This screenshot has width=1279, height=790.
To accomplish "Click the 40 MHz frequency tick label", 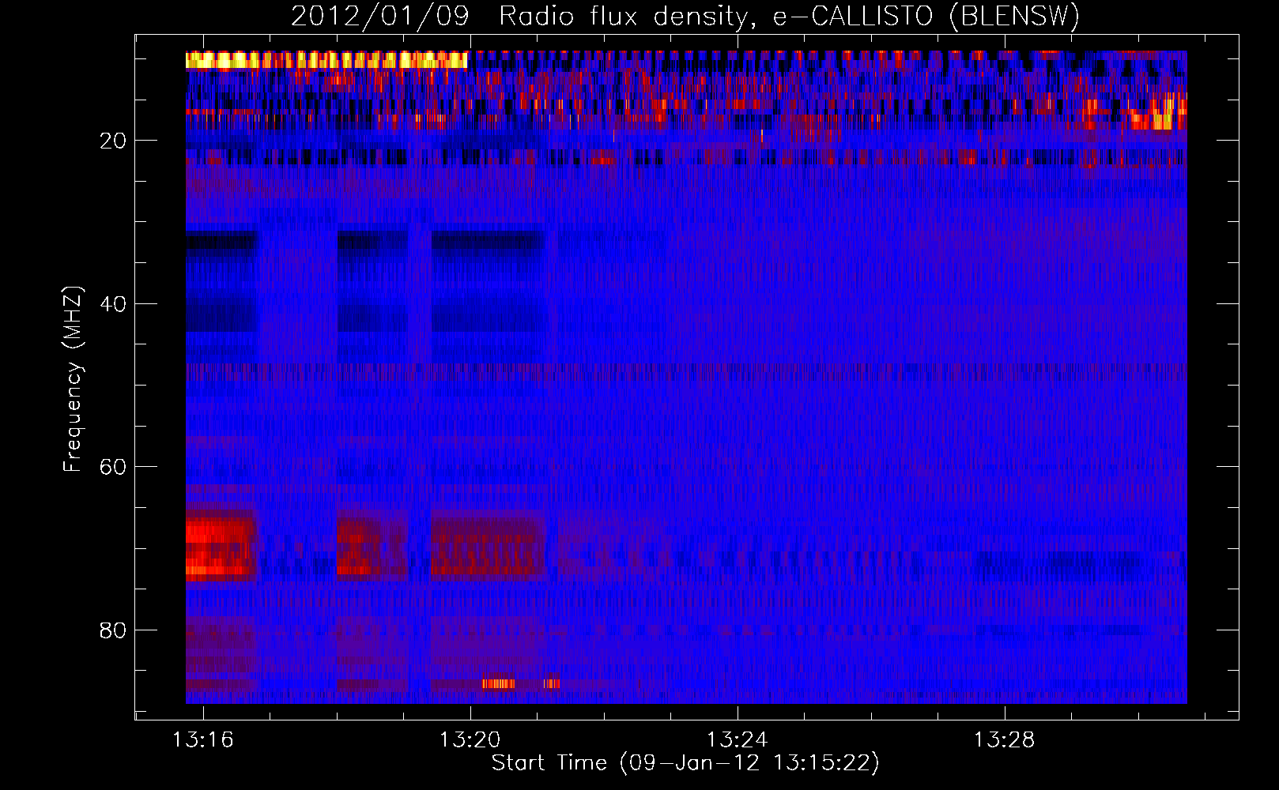I will (x=113, y=304).
